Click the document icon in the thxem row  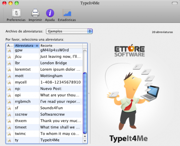tap(9, 121)
